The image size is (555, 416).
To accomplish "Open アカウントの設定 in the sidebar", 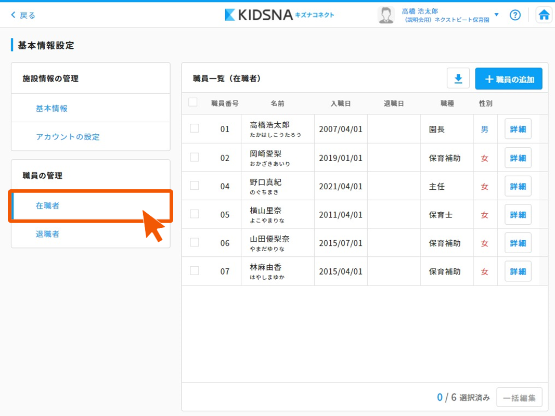I will (x=68, y=137).
